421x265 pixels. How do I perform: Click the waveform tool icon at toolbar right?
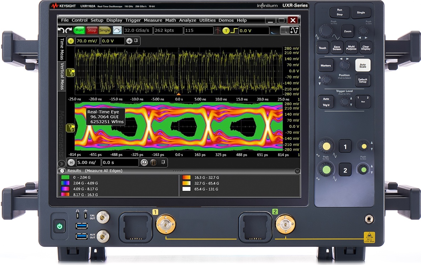(294, 31)
